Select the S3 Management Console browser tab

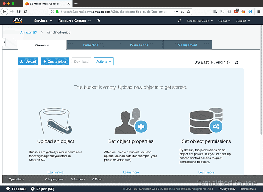[48, 4]
